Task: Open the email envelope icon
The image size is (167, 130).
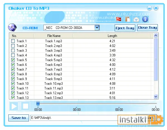Action: tap(136, 19)
